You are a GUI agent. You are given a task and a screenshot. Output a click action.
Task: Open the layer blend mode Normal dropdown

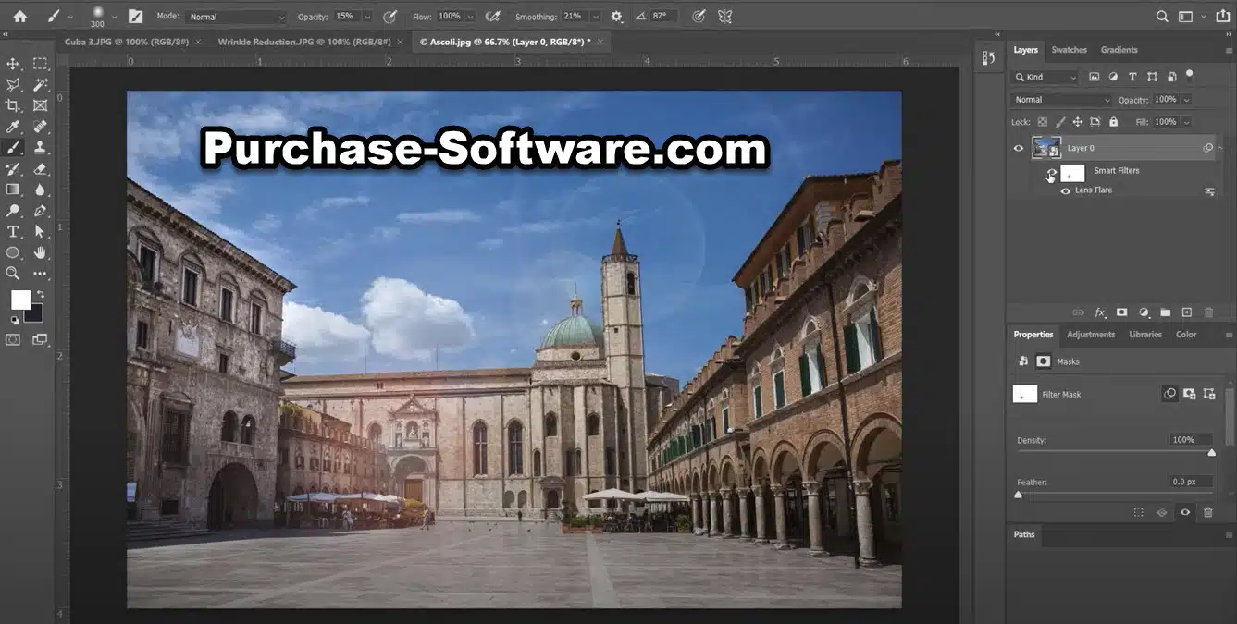[x=1061, y=100]
